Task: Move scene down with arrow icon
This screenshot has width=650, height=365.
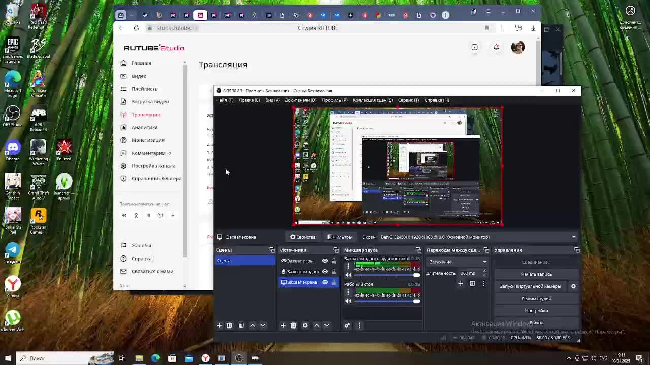Action: click(263, 325)
